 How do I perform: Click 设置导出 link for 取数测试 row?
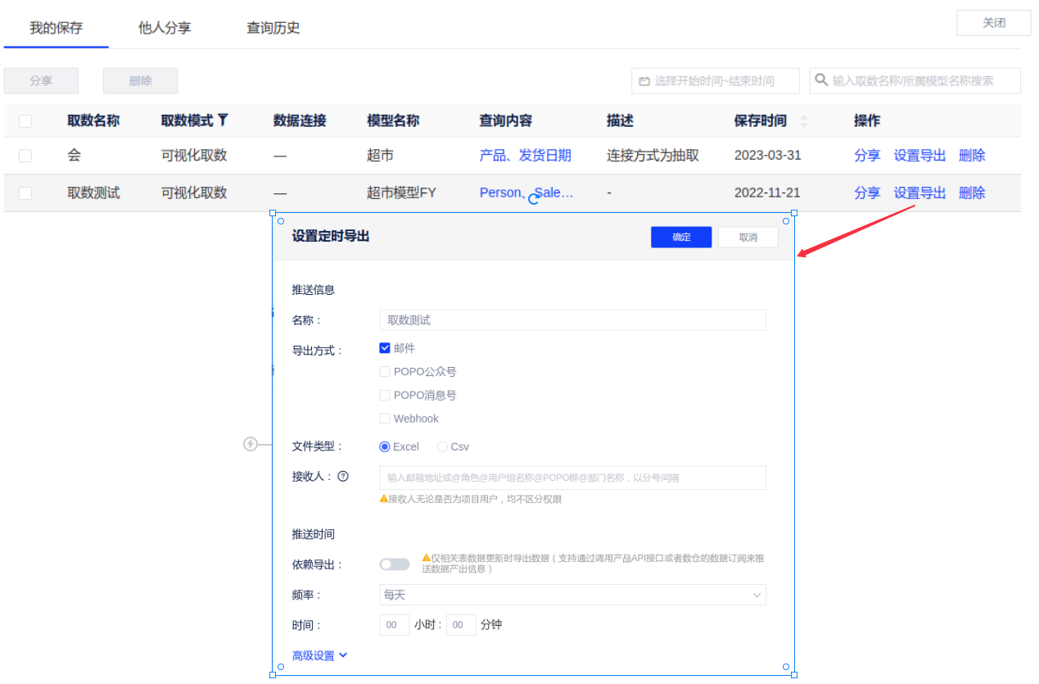click(x=919, y=193)
